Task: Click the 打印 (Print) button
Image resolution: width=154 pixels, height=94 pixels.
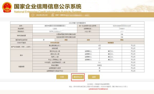Action: point(62,77)
